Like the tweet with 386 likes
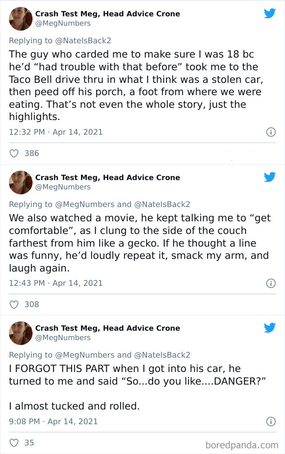Image resolution: width=285 pixels, height=454 pixels. [14, 153]
